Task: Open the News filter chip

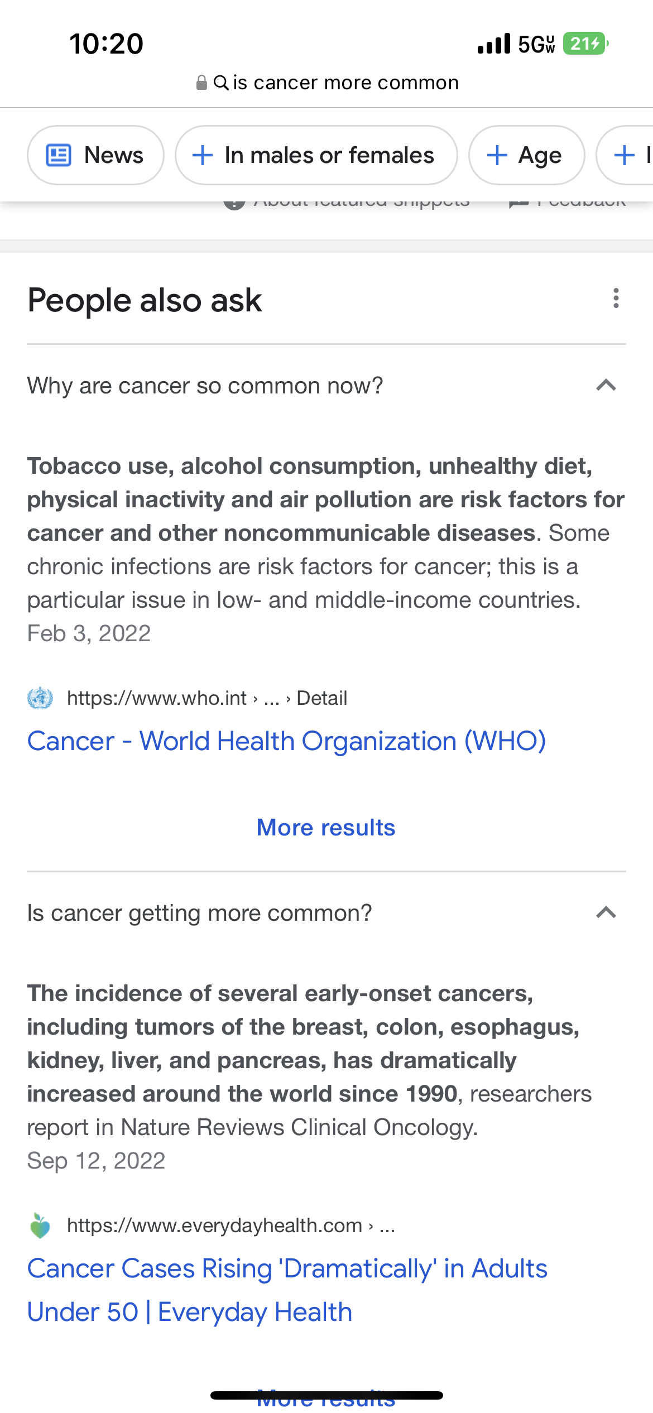Action: [95, 155]
